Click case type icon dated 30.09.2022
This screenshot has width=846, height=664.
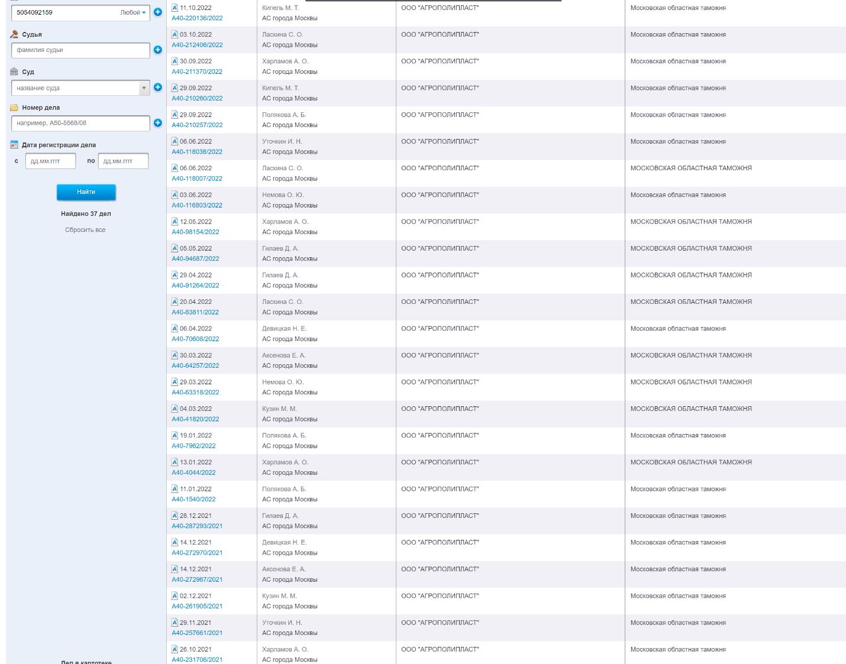pos(175,61)
